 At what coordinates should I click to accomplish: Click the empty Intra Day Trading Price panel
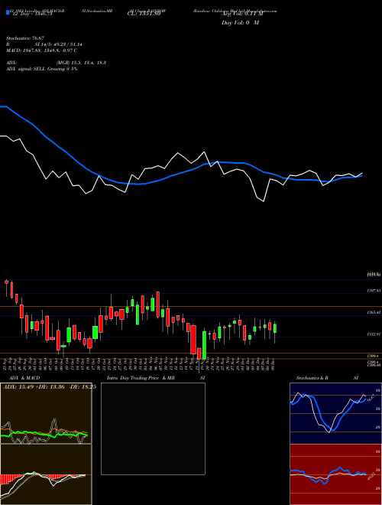[x=153, y=428]
